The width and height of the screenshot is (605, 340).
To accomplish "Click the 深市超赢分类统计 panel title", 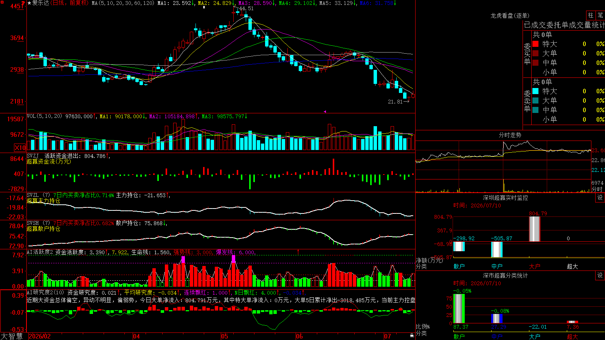I will [506, 275].
